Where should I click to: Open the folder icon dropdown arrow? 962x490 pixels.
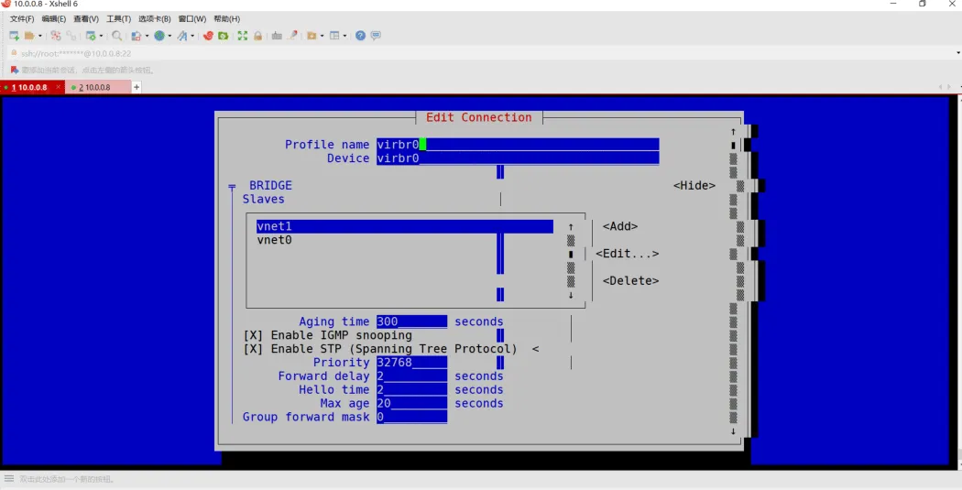(40, 36)
